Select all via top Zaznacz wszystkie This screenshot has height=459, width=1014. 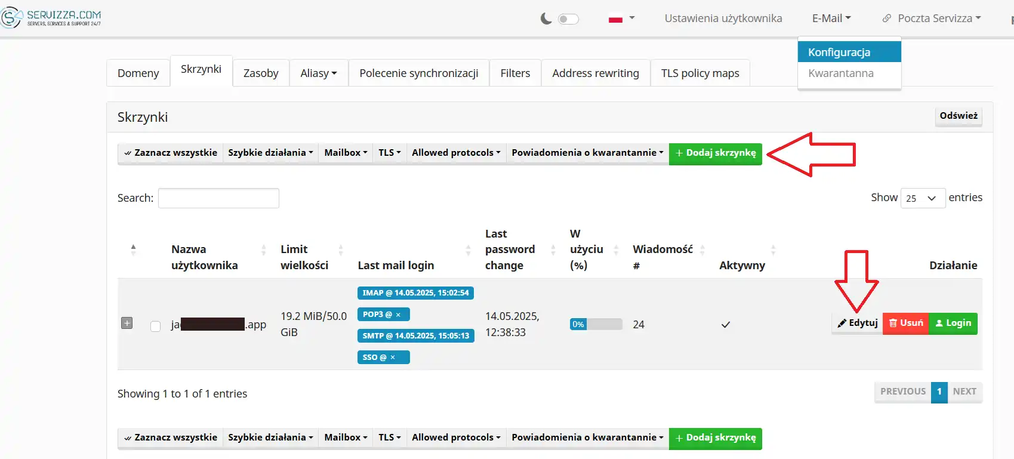pyautogui.click(x=170, y=153)
